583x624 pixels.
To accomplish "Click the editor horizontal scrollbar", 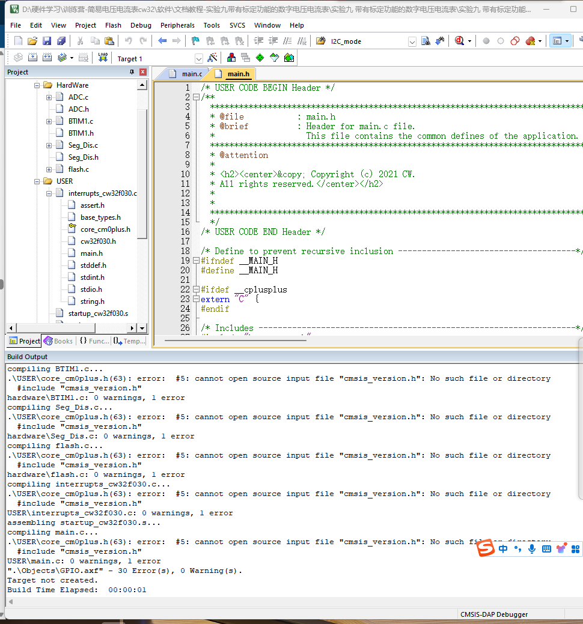I will (236, 341).
